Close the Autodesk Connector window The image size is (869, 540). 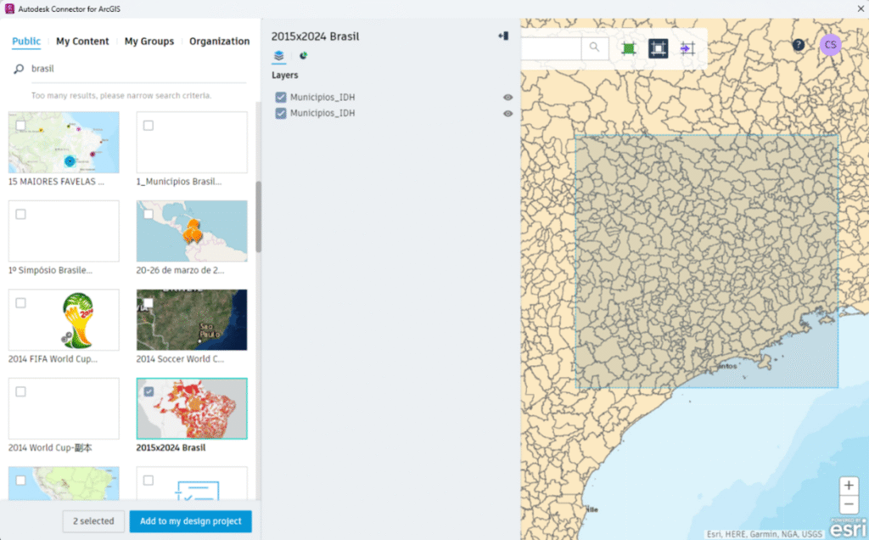(x=861, y=8)
